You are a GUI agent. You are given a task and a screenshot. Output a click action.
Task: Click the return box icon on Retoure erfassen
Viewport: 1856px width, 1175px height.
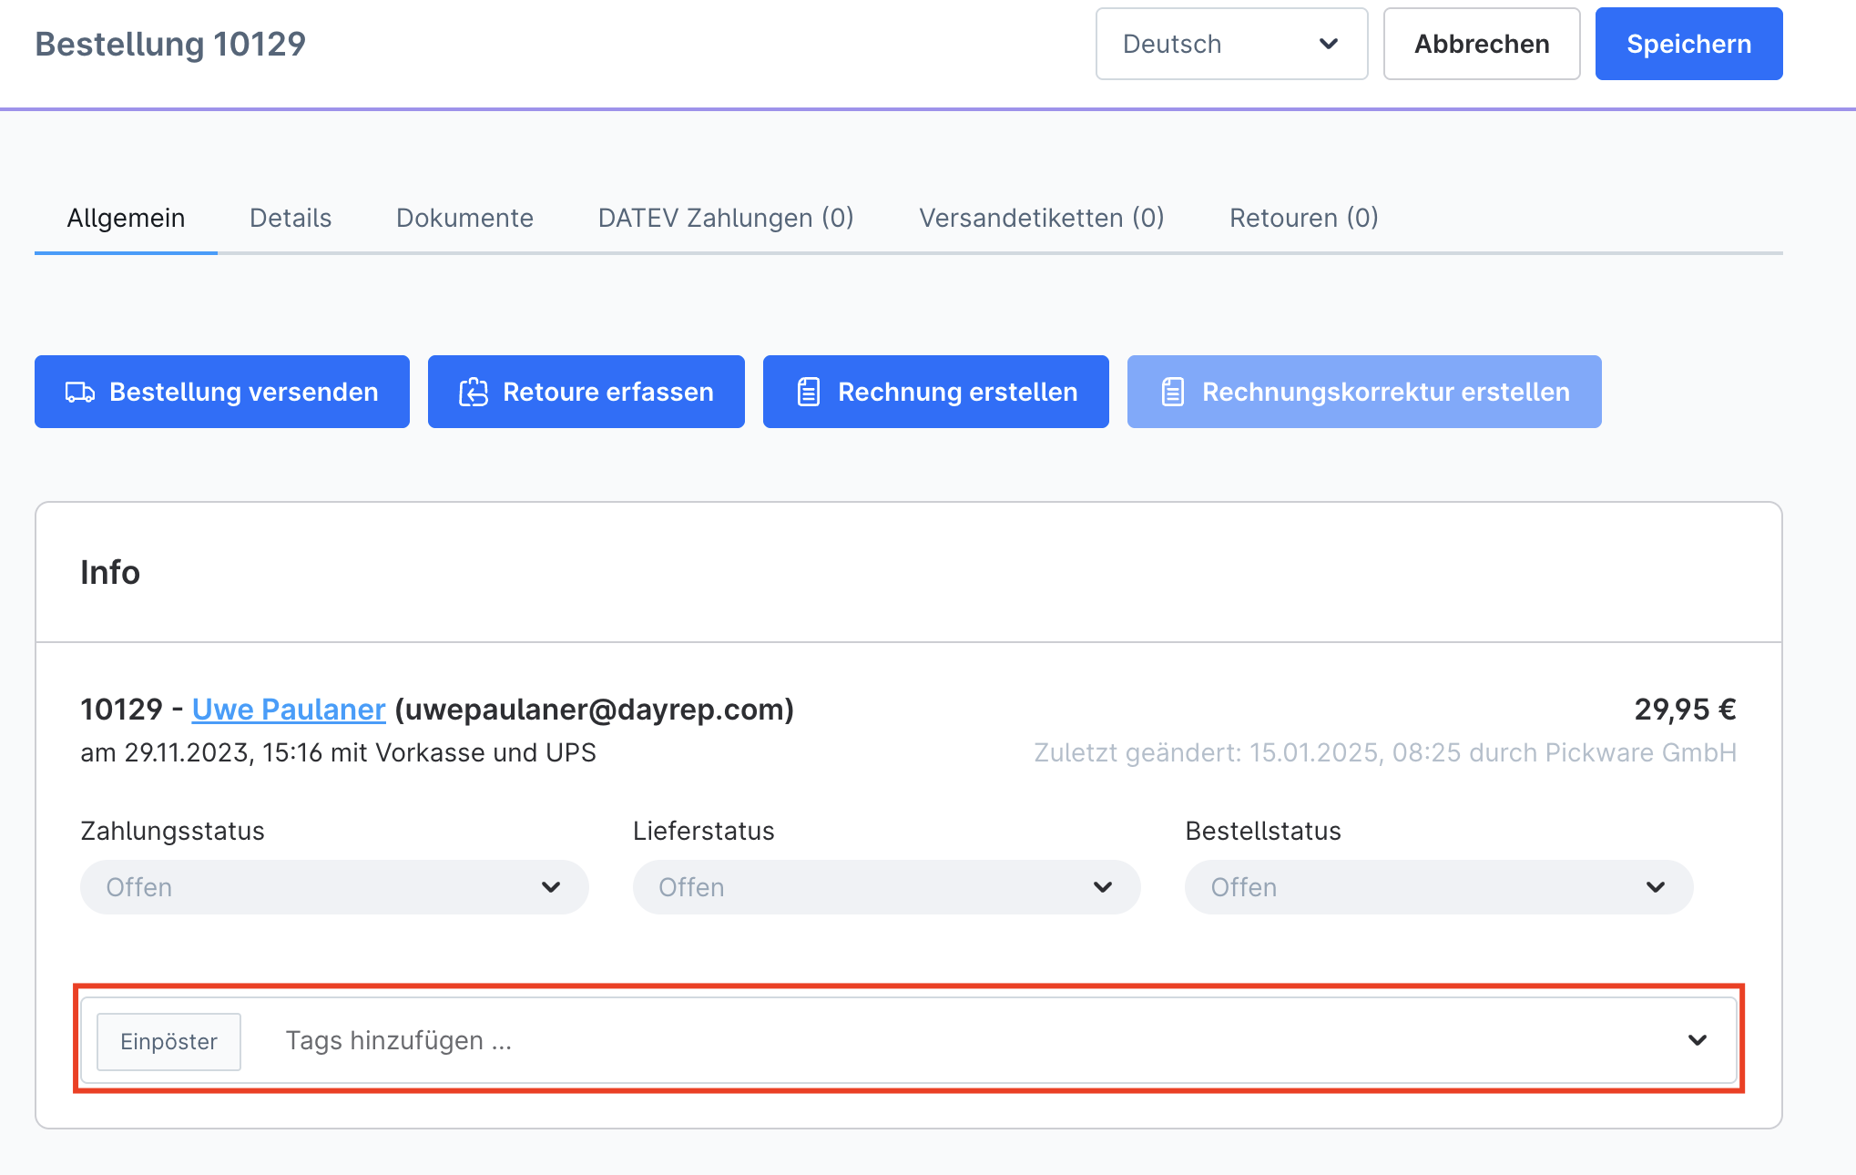click(x=474, y=393)
